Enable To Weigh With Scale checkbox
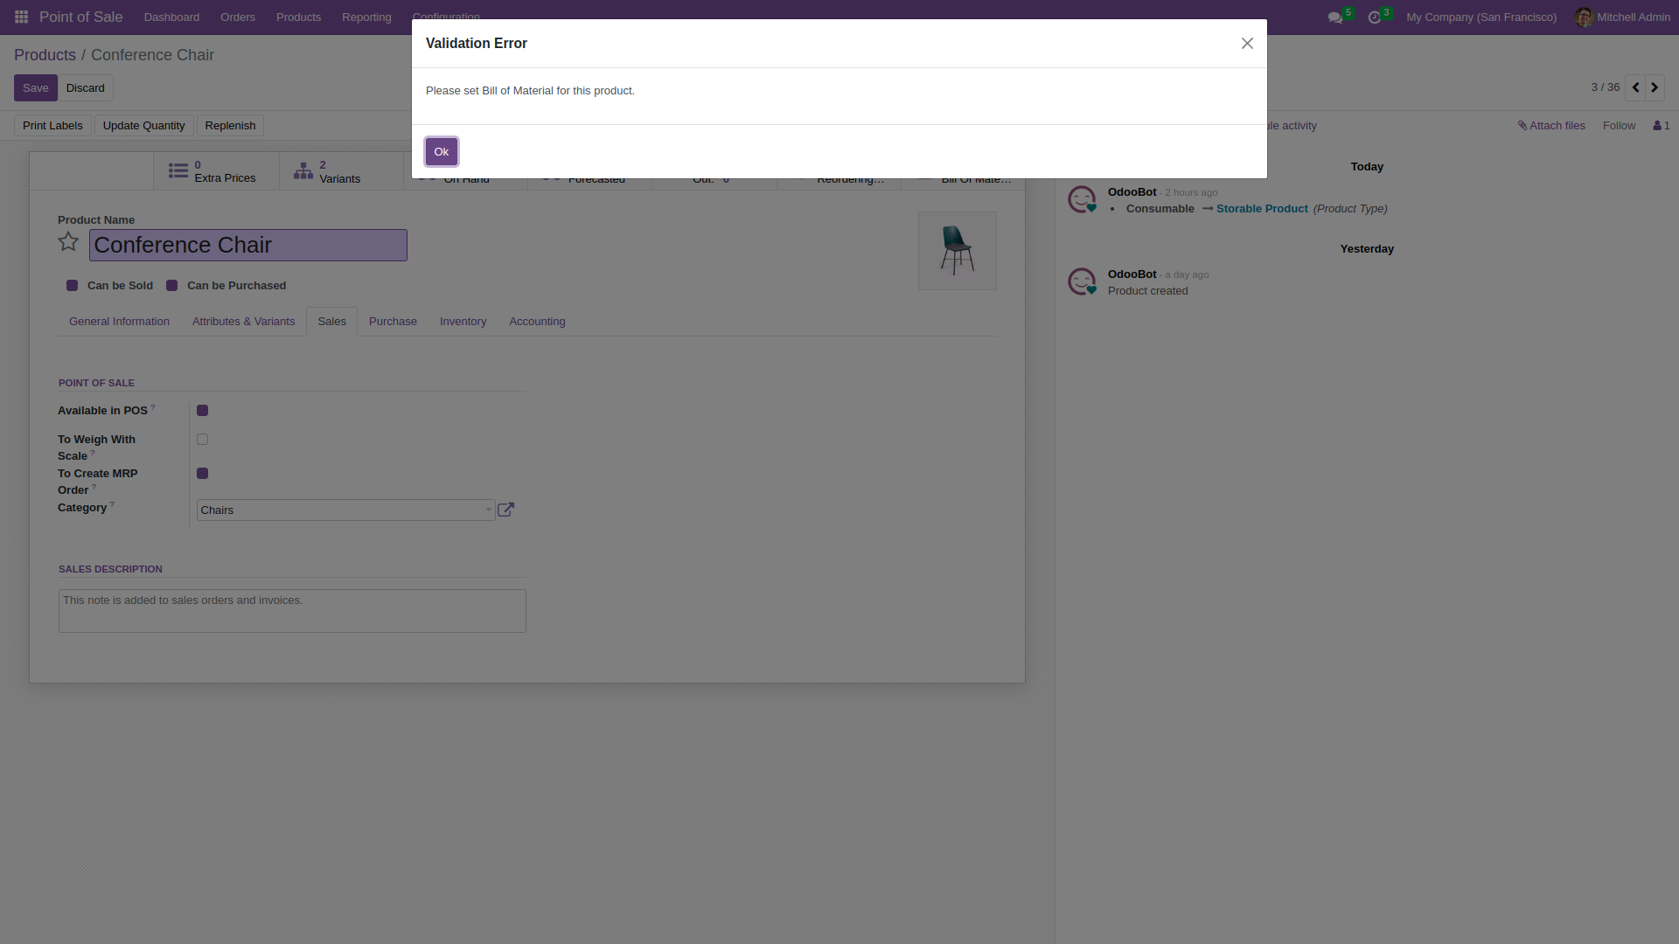Viewport: 1679px width, 944px height. pyautogui.click(x=202, y=440)
